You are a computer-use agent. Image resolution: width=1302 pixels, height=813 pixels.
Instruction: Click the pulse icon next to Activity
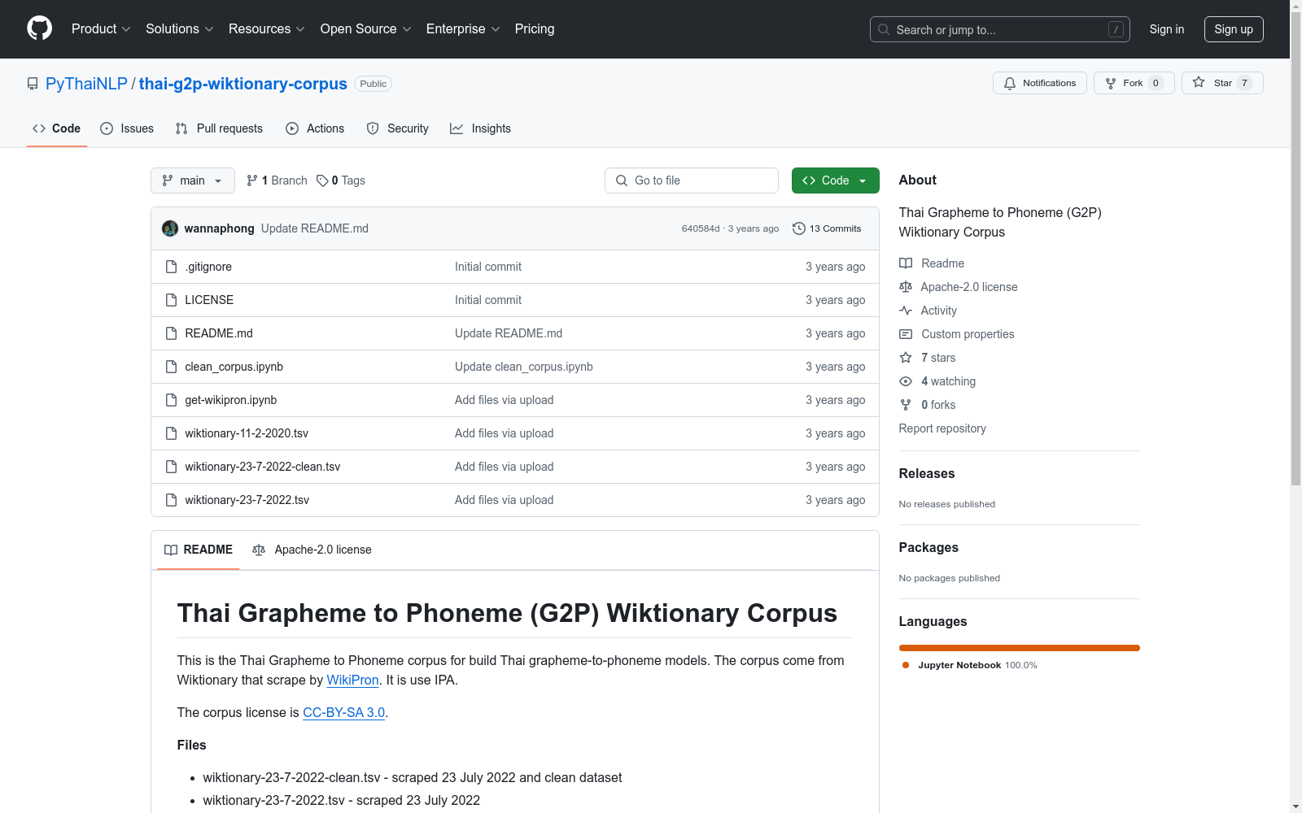pyautogui.click(x=906, y=311)
